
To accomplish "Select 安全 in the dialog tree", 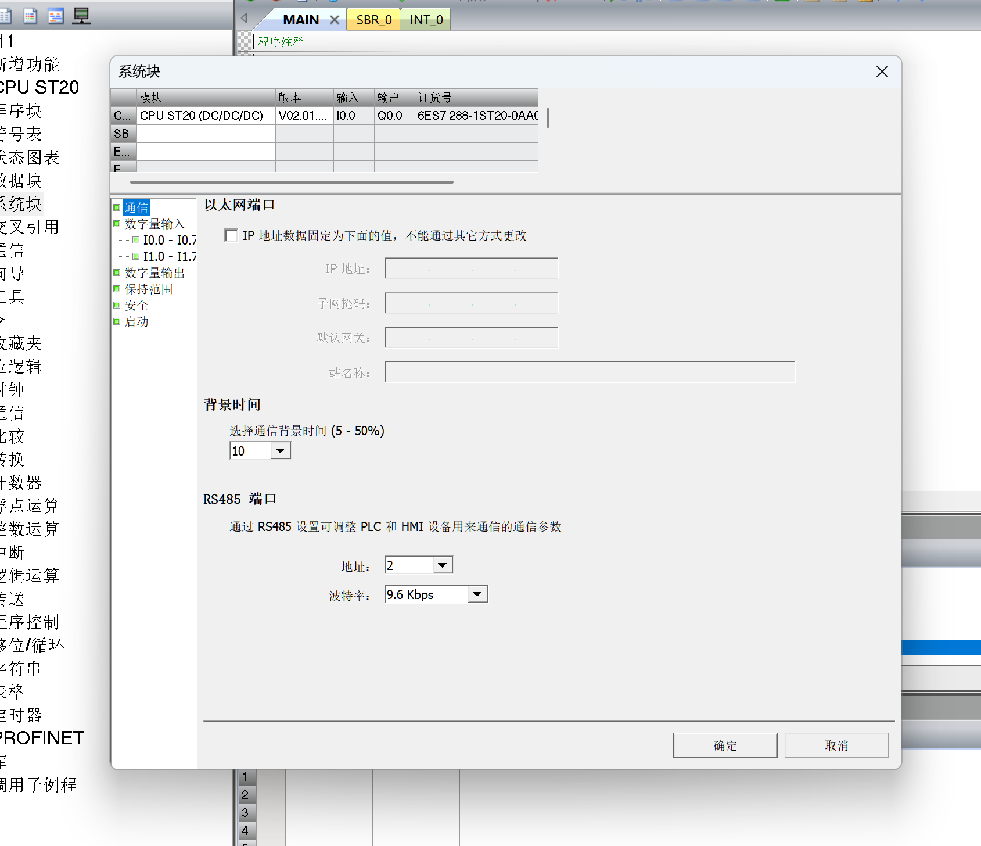I will [136, 305].
